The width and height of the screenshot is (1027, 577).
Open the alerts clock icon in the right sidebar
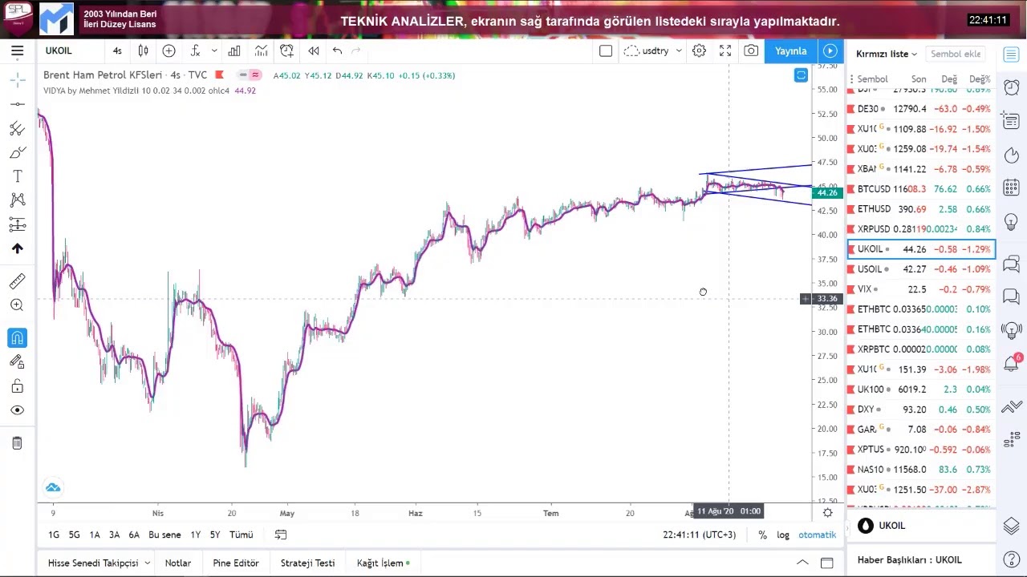pos(1011,87)
